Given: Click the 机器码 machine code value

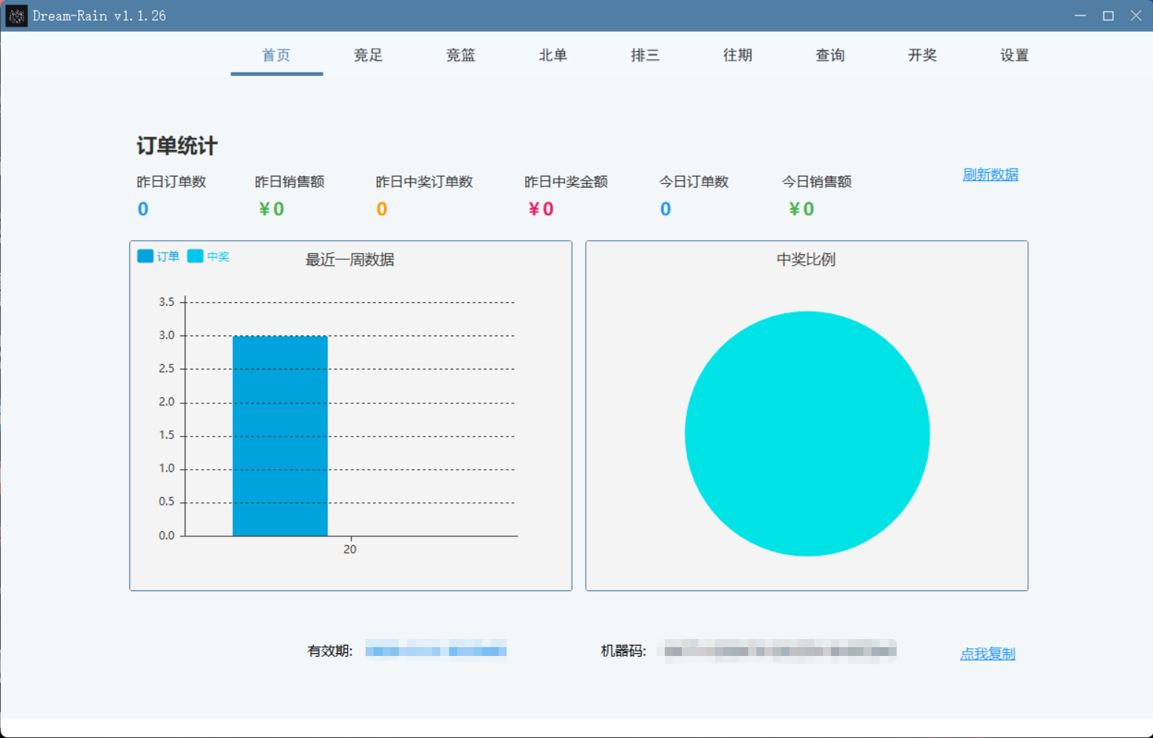Looking at the screenshot, I should (779, 652).
